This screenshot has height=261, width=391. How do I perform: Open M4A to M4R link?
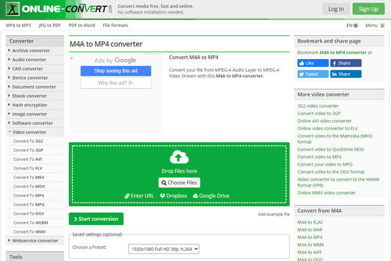coord(310,230)
